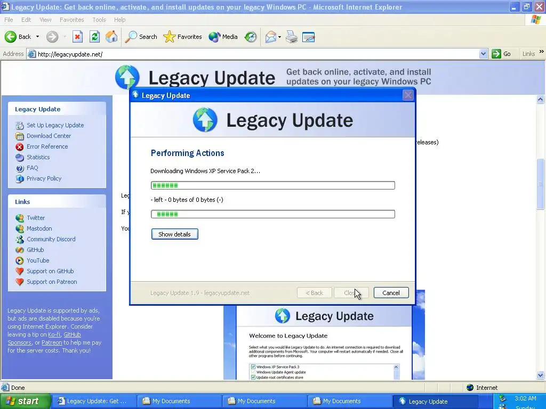
Task: Click the Download Center sidebar icon
Action: pyautogui.click(x=20, y=136)
